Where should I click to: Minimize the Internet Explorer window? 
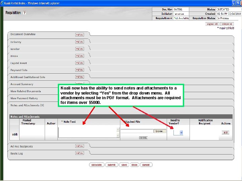click(234, 3)
